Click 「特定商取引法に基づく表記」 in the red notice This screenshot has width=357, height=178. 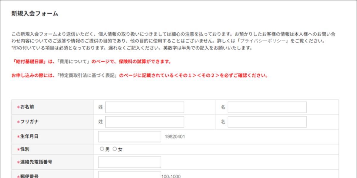[x=88, y=75]
